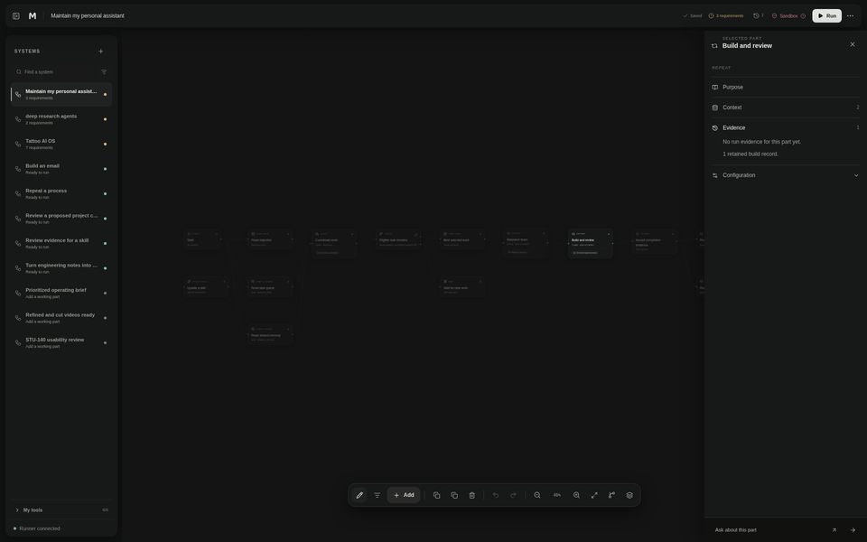
Task: Zoom in the canvas
Action: [577, 496]
